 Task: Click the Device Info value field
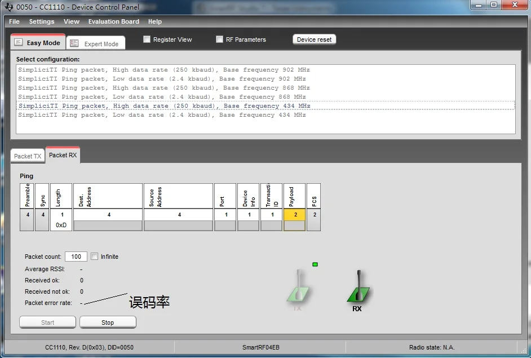(248, 226)
